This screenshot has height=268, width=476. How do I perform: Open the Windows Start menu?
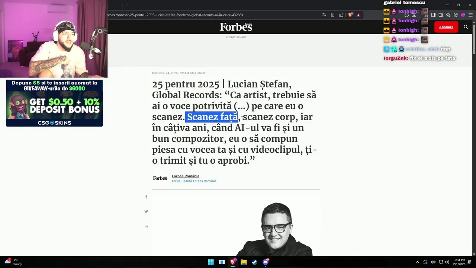tap(211, 262)
